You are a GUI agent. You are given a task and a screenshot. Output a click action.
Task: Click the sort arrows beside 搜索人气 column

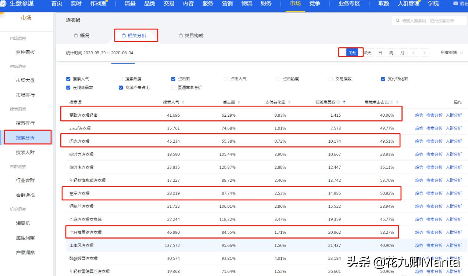183,102
